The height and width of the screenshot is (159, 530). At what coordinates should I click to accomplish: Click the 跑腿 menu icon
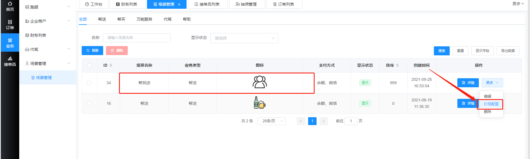(x=27, y=7)
